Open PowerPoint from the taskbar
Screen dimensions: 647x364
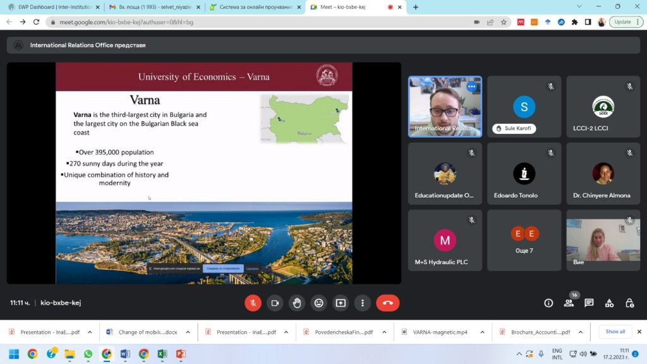coord(181,354)
